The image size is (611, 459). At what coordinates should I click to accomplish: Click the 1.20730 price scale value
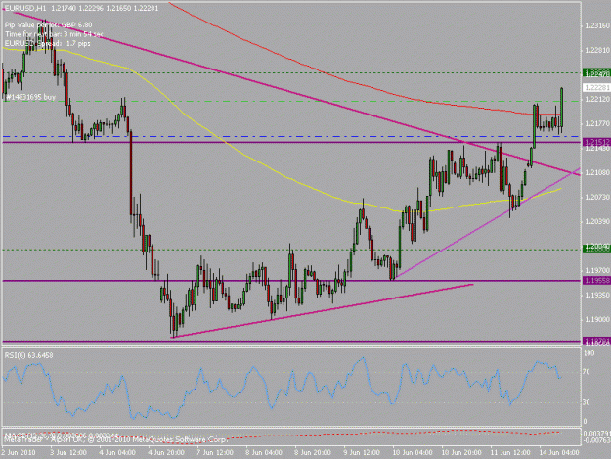click(x=597, y=198)
